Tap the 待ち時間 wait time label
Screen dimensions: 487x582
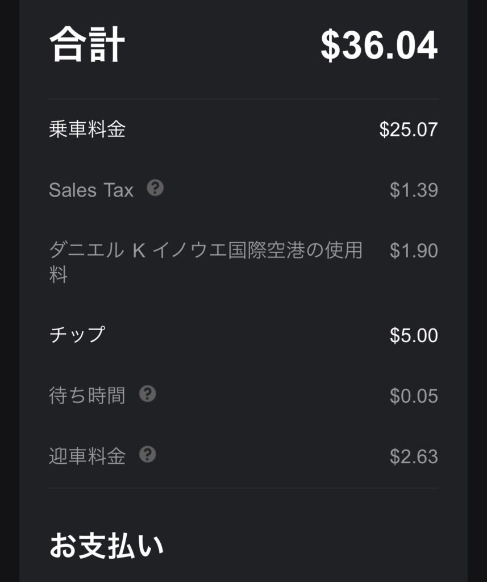tap(87, 395)
